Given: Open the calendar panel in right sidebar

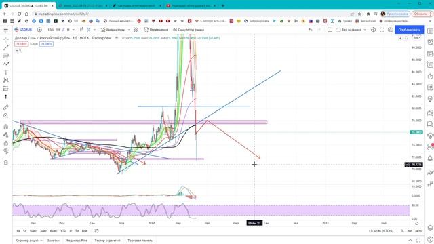Looking at the screenshot, I should pos(430,87).
